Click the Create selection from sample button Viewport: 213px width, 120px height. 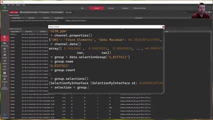tap(29, 12)
